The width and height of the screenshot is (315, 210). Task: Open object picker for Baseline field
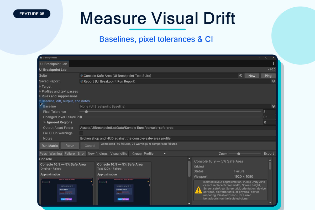click(273, 106)
